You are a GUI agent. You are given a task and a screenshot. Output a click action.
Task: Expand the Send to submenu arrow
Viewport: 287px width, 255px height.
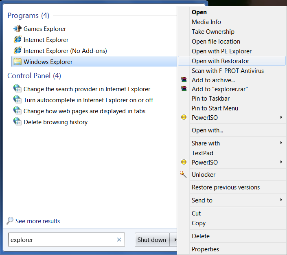tap(281, 200)
